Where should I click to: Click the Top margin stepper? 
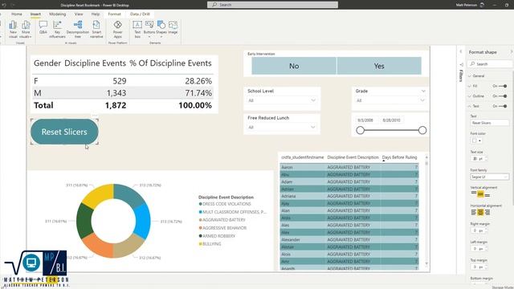pos(479,267)
